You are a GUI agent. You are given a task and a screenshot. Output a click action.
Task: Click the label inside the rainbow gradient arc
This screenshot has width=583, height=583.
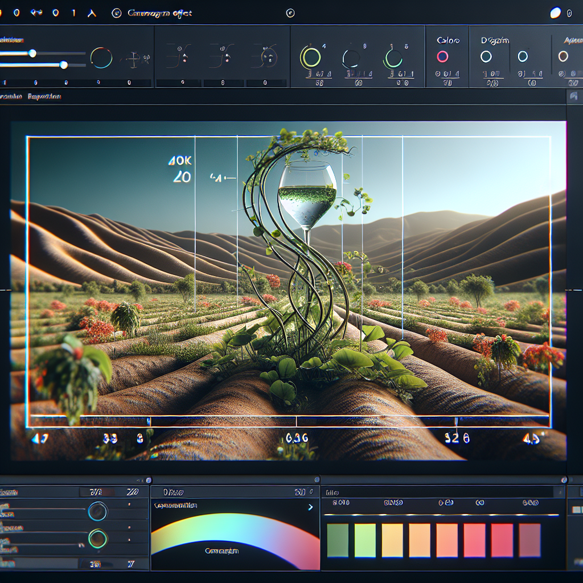(222, 551)
